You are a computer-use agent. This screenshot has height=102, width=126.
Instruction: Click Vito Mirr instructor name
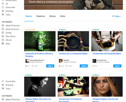pos(66,60)
